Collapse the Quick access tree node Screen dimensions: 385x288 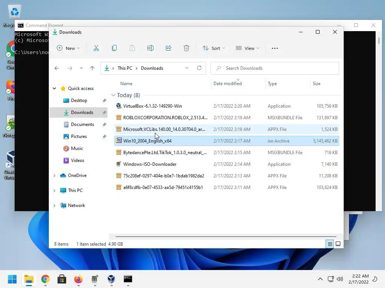(55, 88)
